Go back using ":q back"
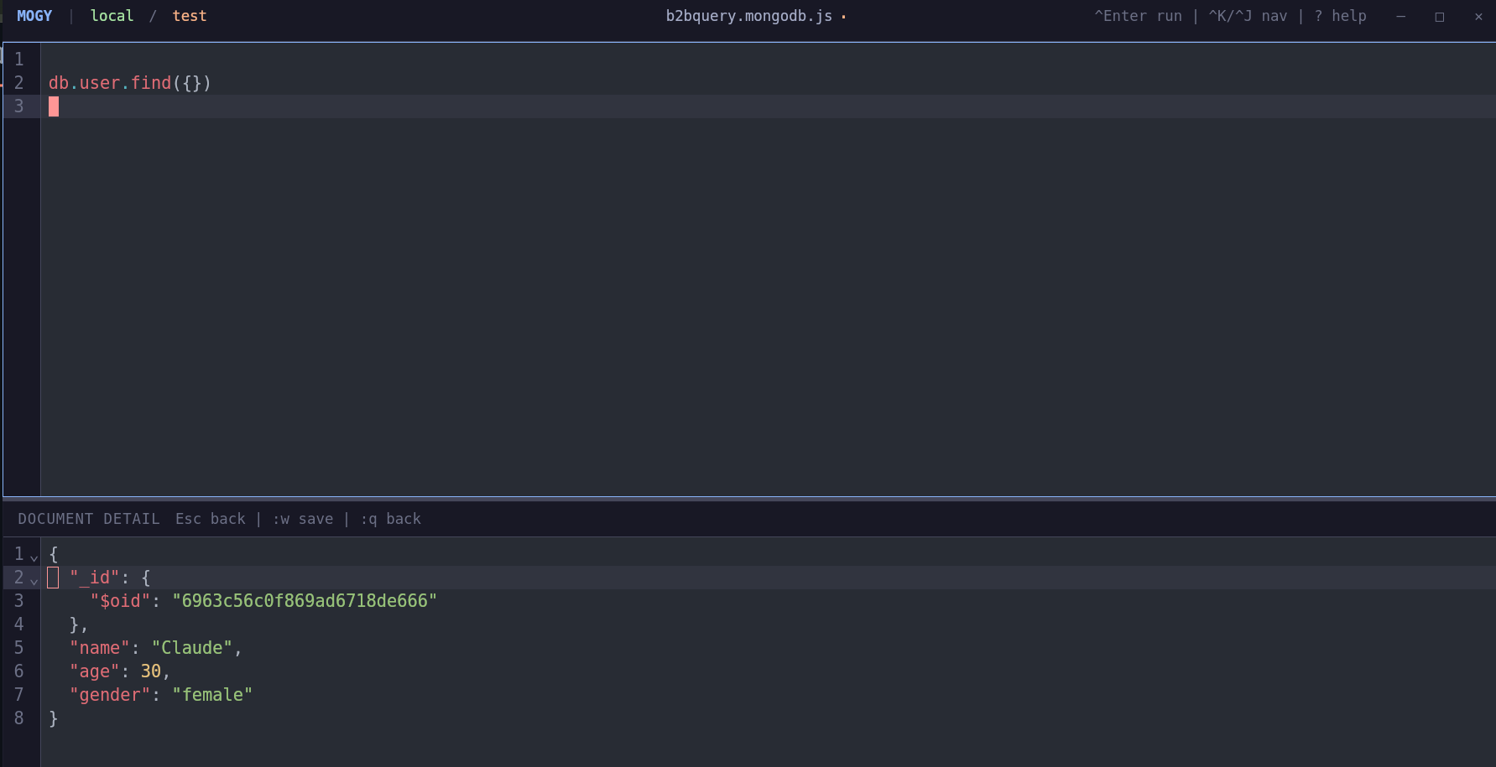The image size is (1496, 767). pyautogui.click(x=389, y=518)
